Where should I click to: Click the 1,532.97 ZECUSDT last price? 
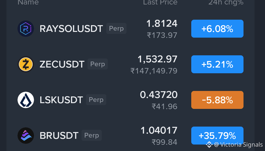(157, 59)
